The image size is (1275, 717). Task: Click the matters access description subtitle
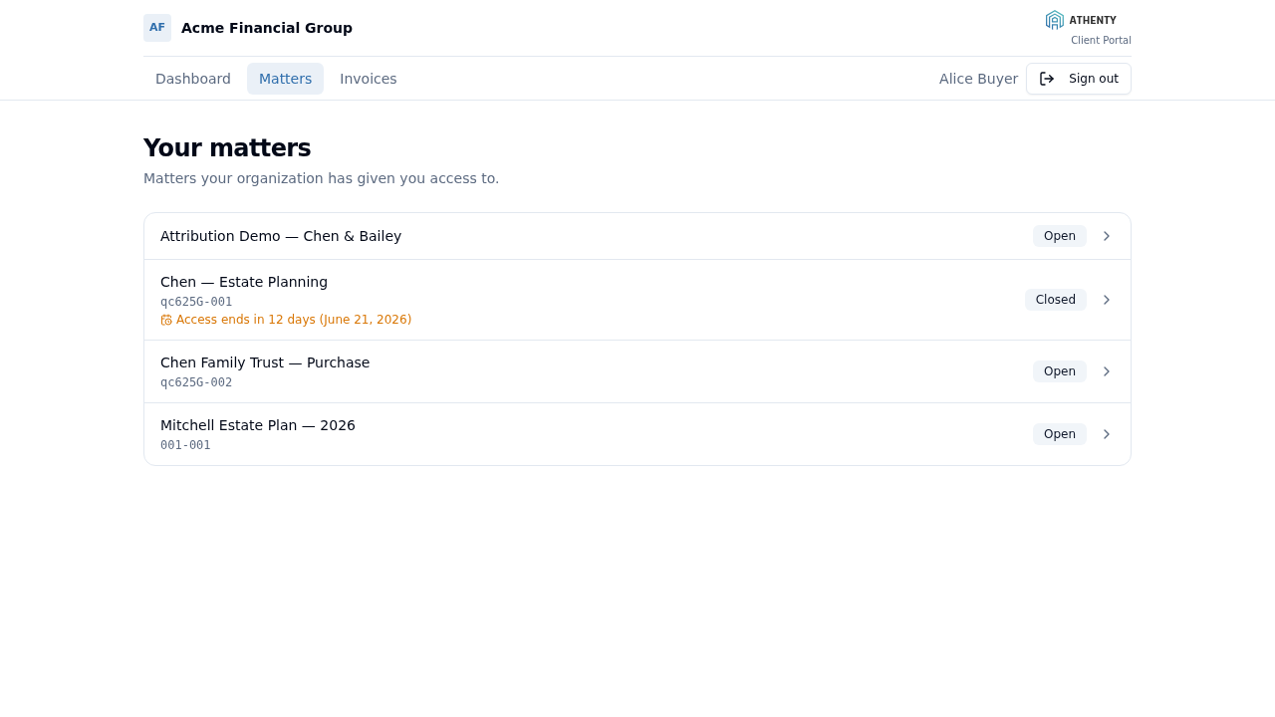[321, 178]
